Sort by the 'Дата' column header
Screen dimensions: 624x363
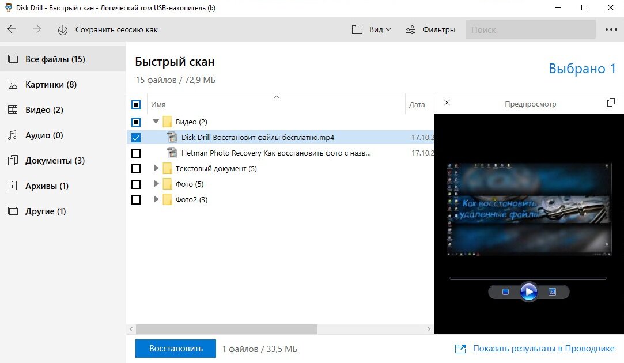coord(417,105)
